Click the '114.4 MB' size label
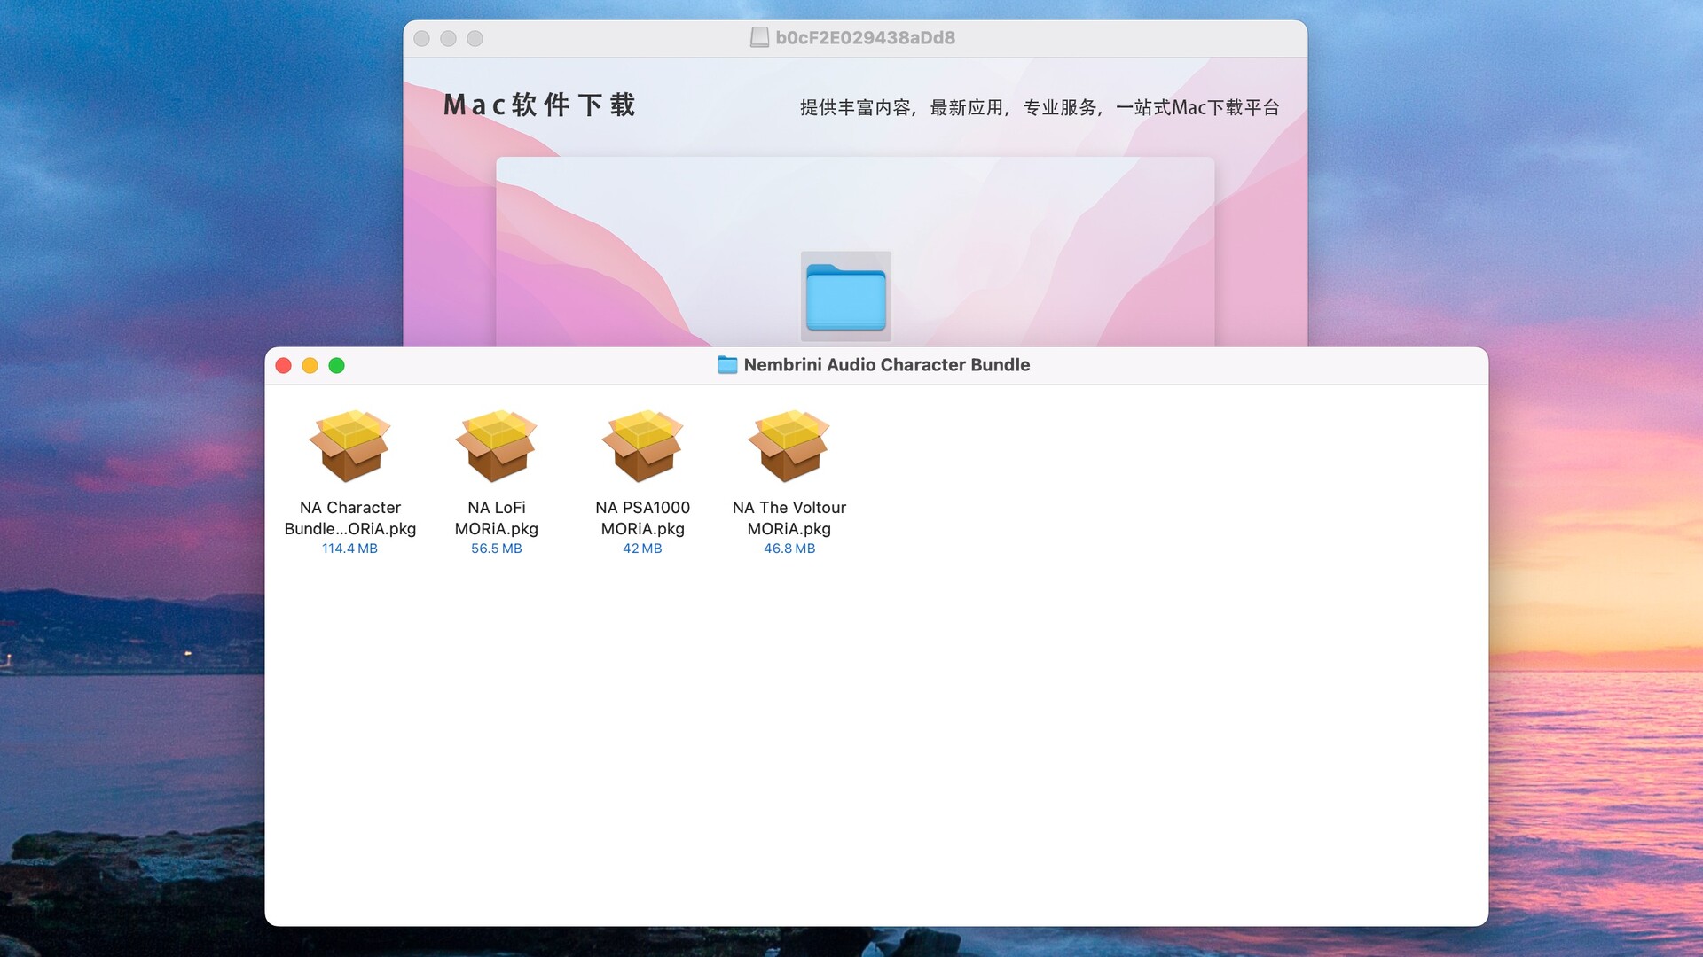Image resolution: width=1703 pixels, height=957 pixels. click(349, 549)
